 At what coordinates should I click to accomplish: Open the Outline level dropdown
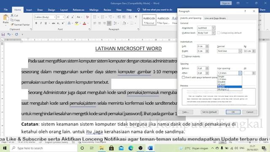coord(213,33)
